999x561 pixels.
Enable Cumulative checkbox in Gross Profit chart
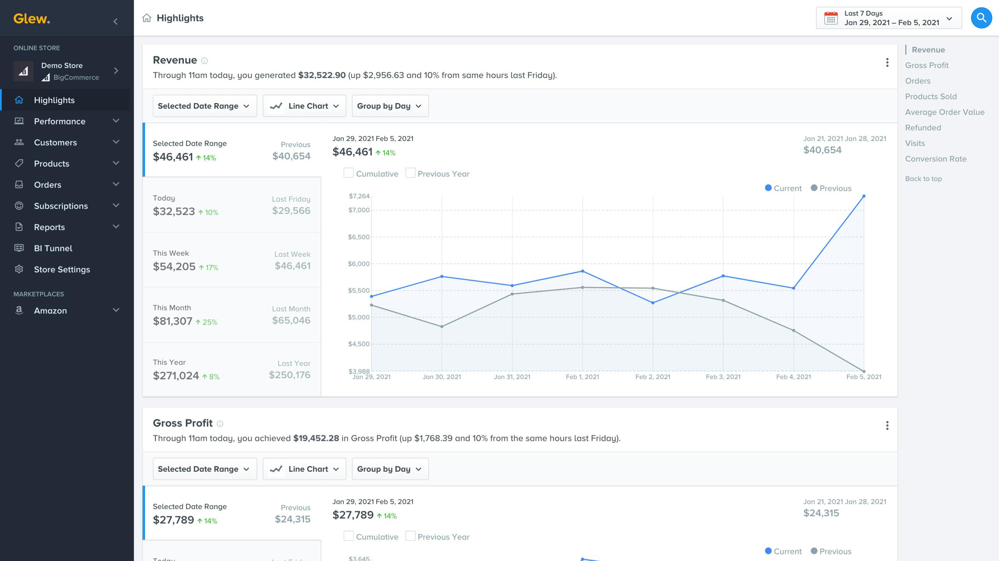pos(348,536)
